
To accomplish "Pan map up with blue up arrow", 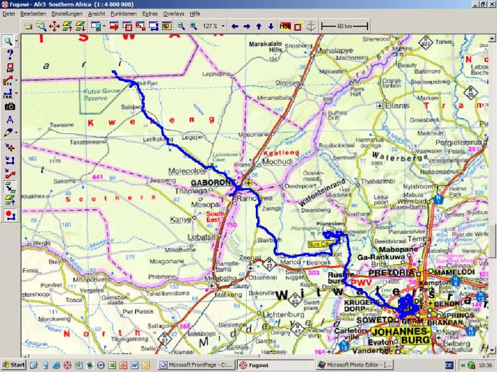I will pyautogui.click(x=259, y=26).
